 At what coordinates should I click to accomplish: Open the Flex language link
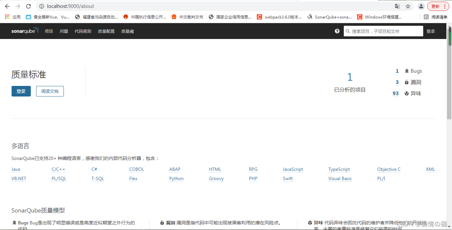pyautogui.click(x=133, y=178)
